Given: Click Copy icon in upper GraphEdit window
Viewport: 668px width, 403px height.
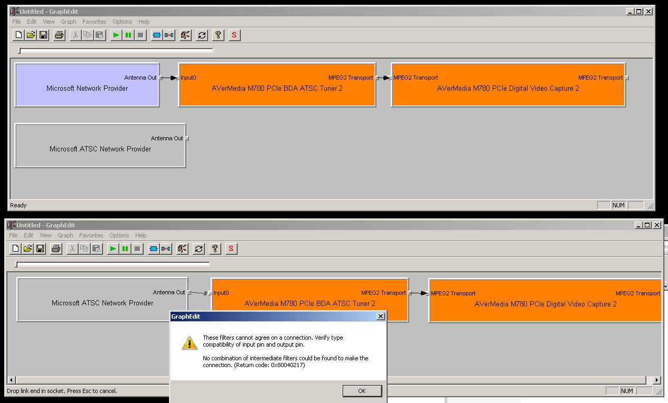Looking at the screenshot, I should pyautogui.click(x=87, y=35).
